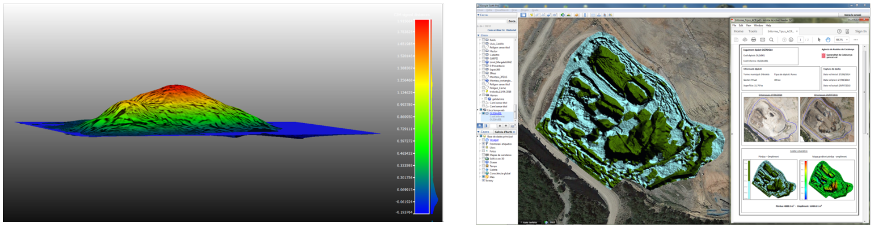Image resolution: width=874 pixels, height=227 pixels.
Task: Open the Window menu in Acrobat Reader
Action: pos(759,25)
